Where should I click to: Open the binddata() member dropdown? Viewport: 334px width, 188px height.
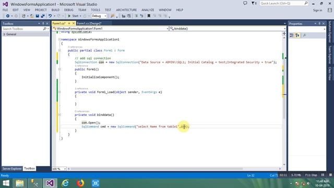tap(228, 29)
